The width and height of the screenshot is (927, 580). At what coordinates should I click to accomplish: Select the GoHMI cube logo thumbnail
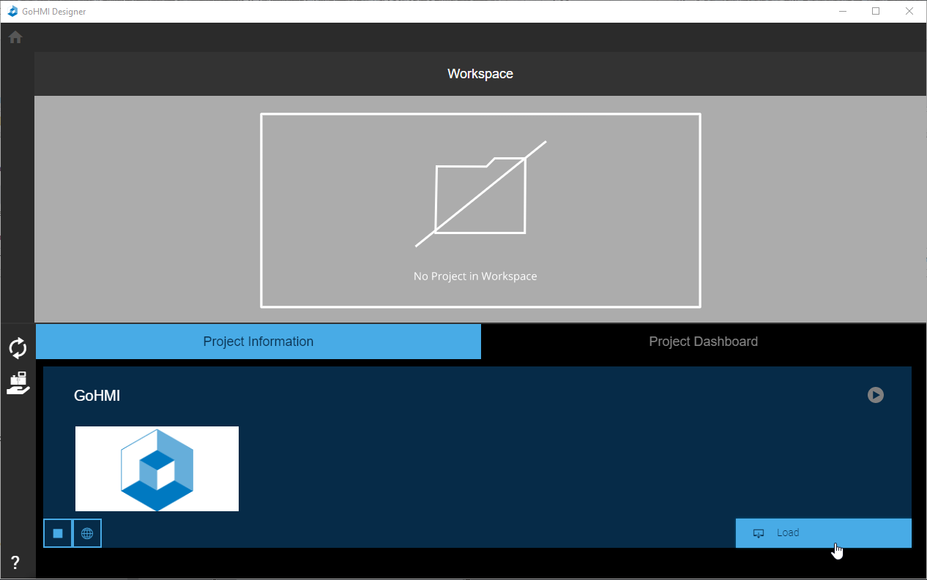(157, 469)
